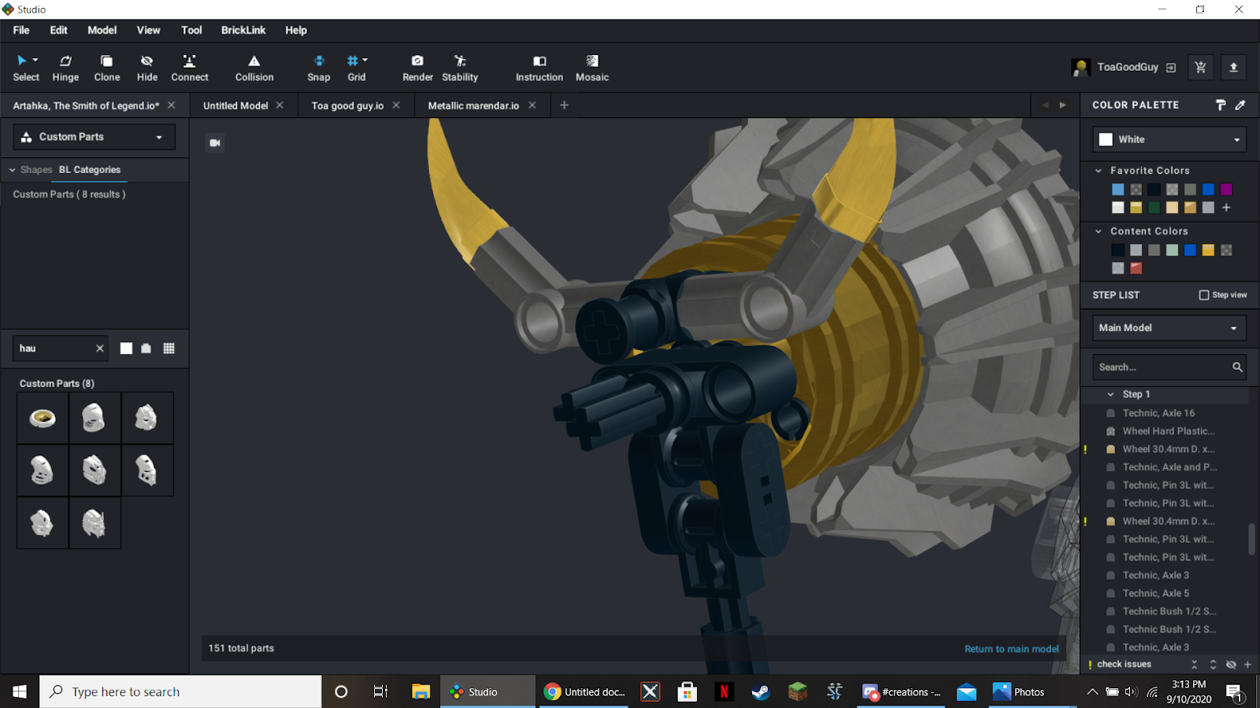
Task: Choose the Connect tool
Action: click(190, 68)
